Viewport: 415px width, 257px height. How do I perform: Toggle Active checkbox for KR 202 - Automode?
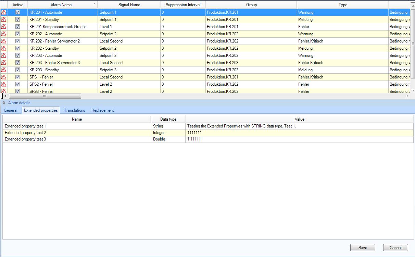[18, 34]
